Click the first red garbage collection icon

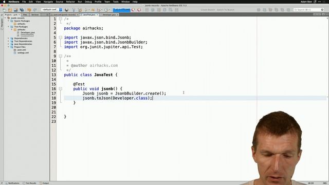(x=133, y=10)
